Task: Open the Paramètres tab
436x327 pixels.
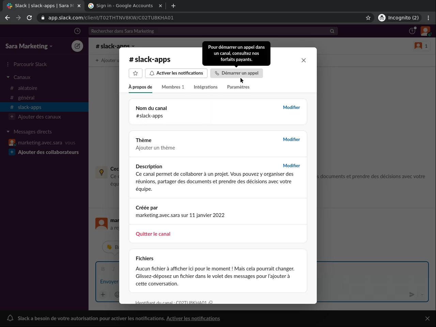Action: coord(238,87)
